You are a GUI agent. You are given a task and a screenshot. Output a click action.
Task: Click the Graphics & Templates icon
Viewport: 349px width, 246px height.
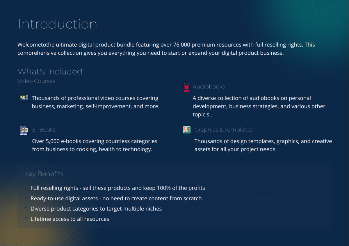[x=187, y=130]
